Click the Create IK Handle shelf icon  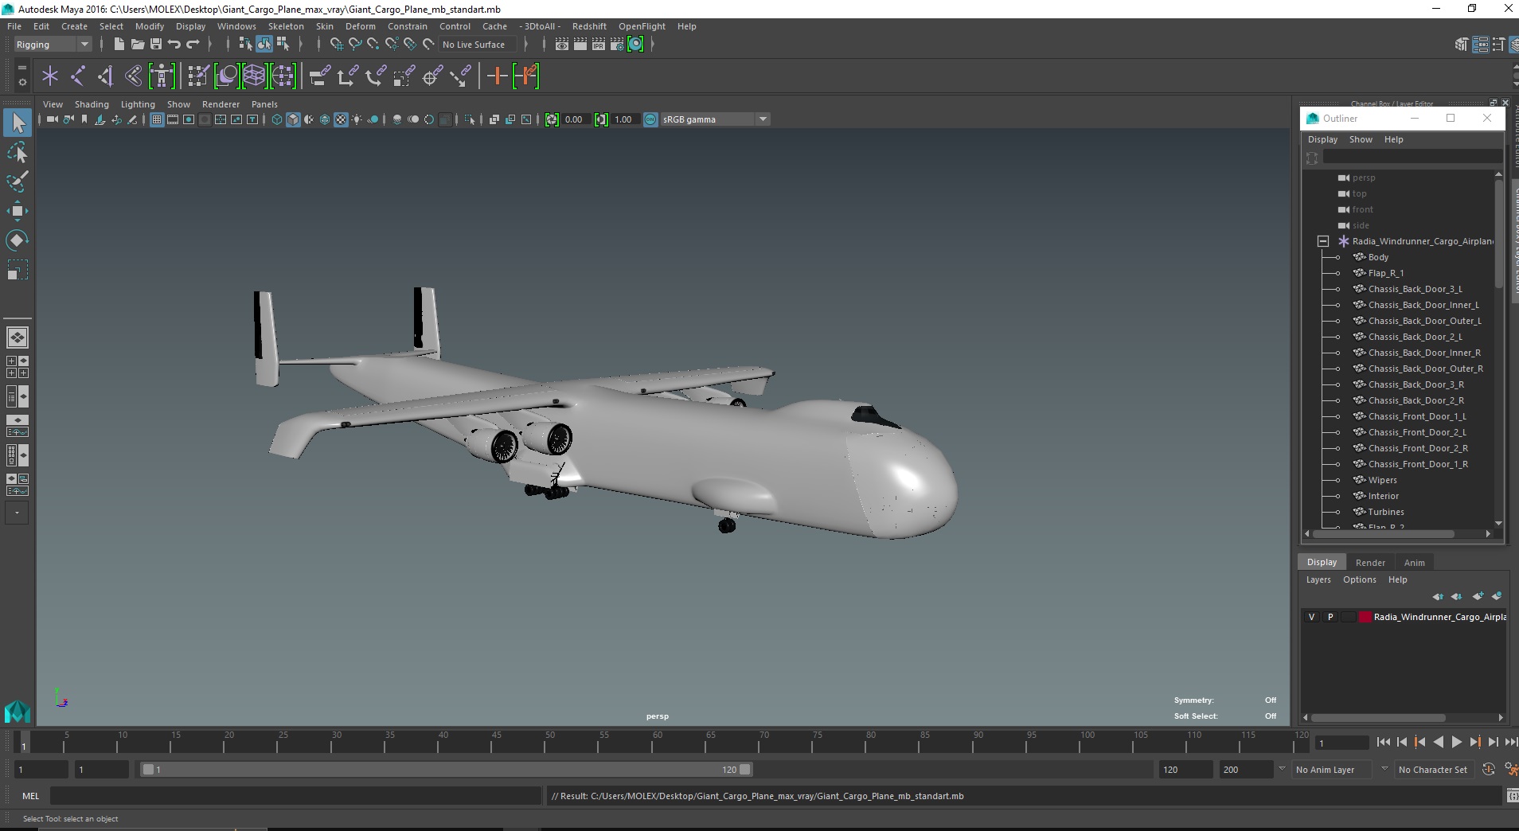coord(106,76)
